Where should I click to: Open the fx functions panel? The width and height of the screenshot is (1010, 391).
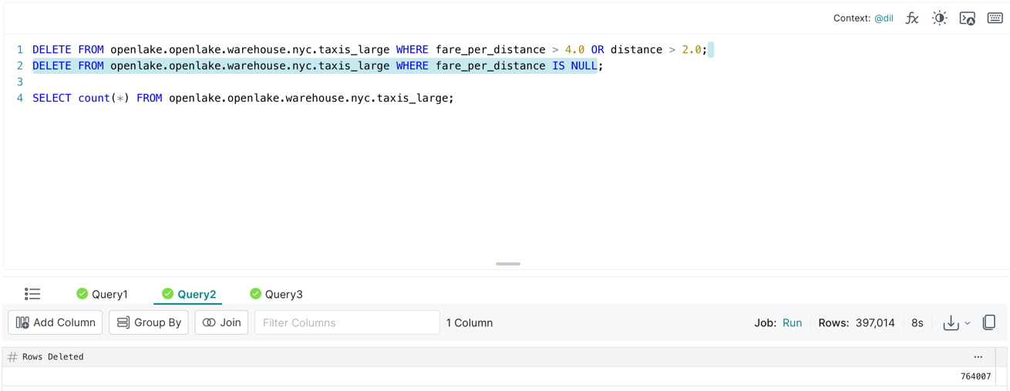(912, 18)
